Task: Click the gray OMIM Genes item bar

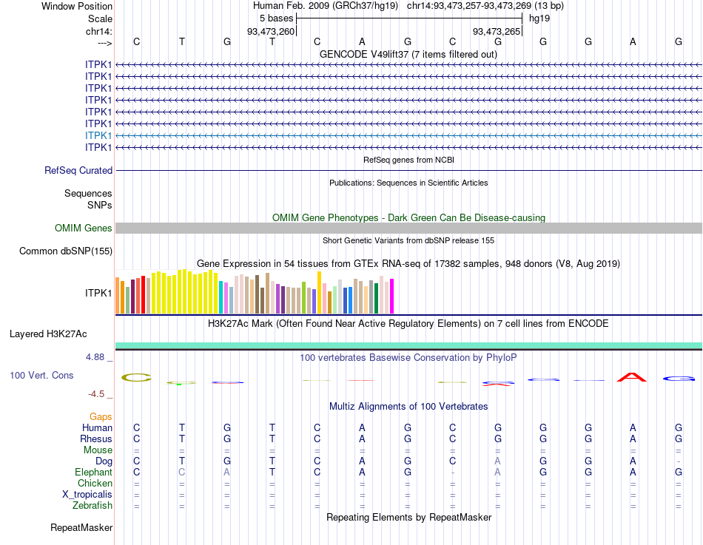Action: (x=409, y=228)
